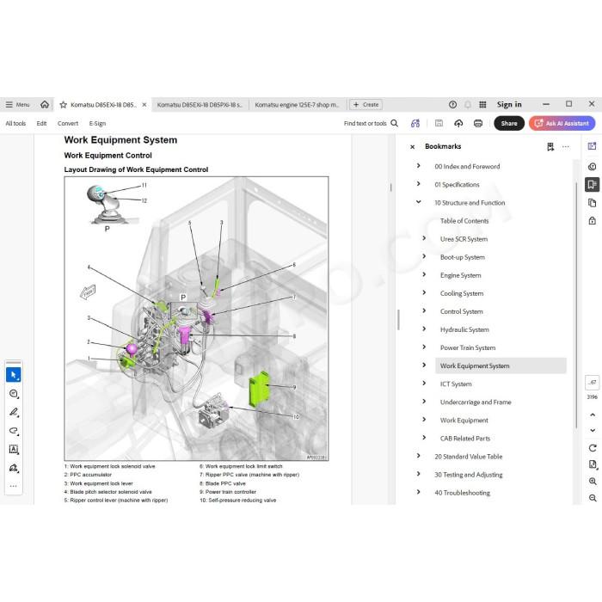Open the 40 Troubleshooting bookmark
The height and width of the screenshot is (602, 602).
click(x=463, y=493)
